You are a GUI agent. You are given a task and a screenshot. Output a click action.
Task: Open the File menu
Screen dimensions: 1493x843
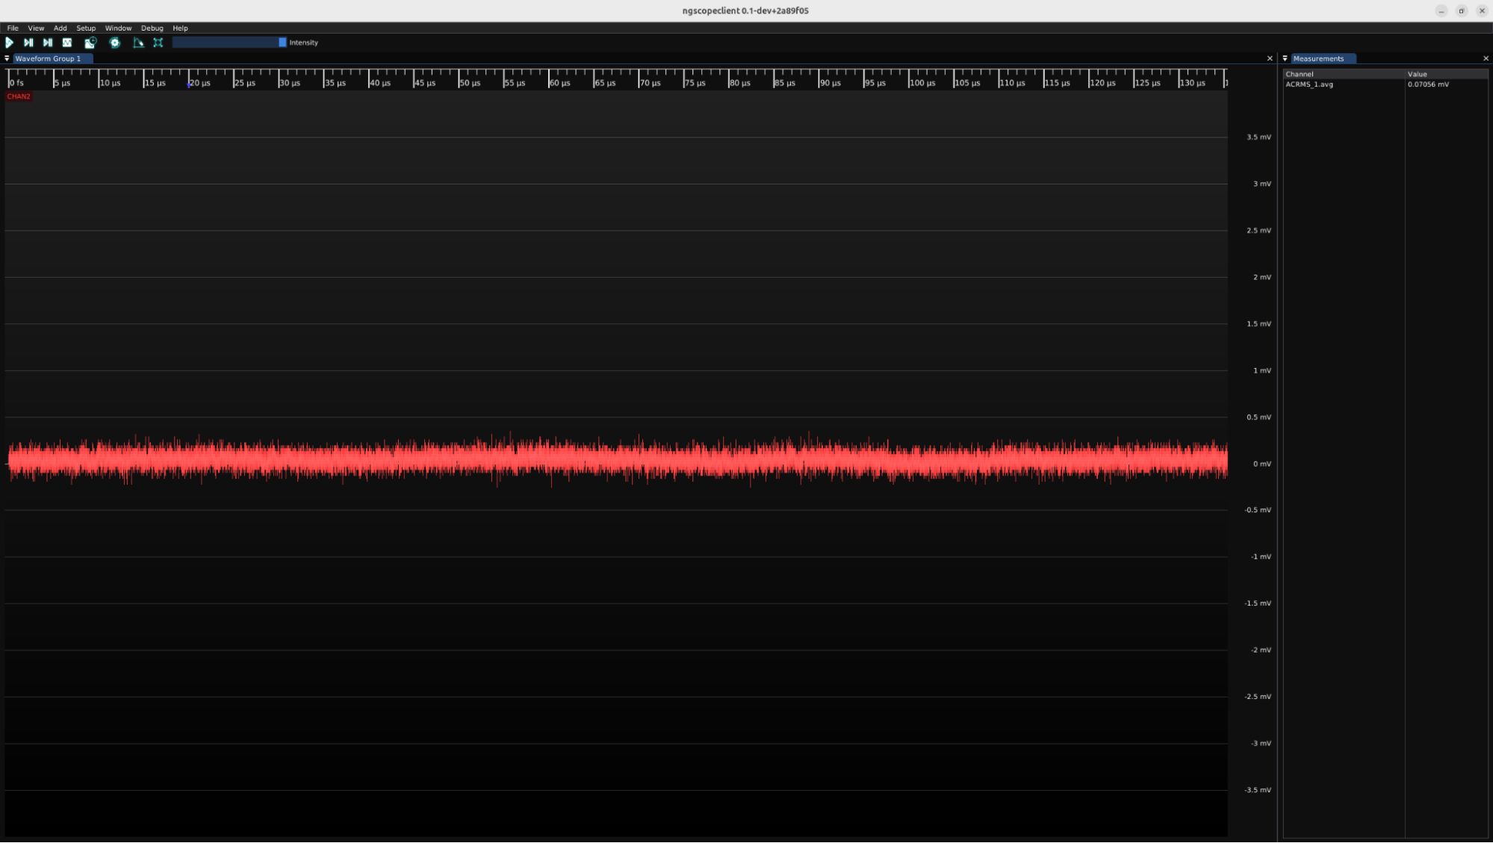(x=13, y=28)
